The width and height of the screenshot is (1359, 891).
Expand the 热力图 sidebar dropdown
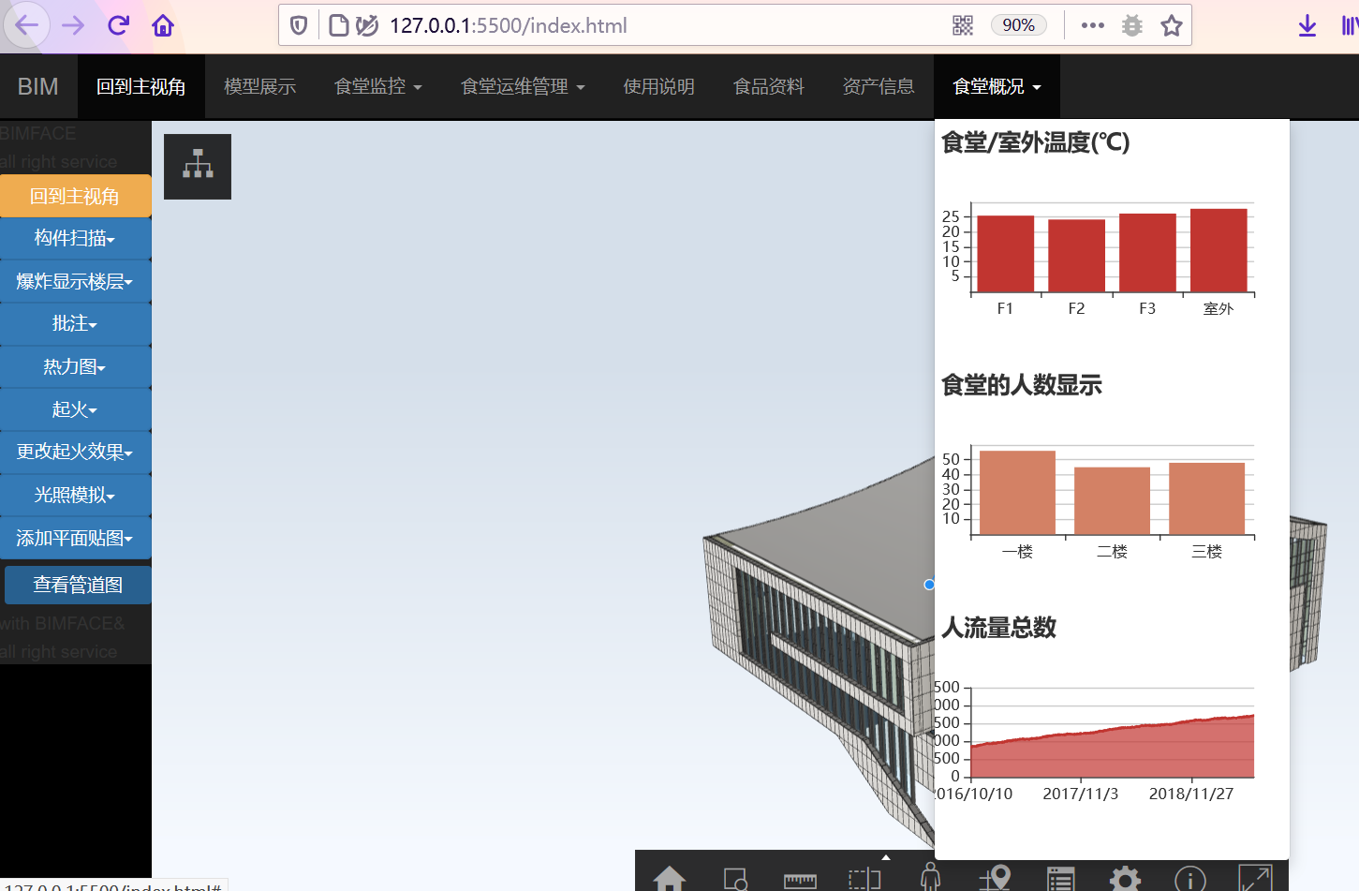pos(75,366)
